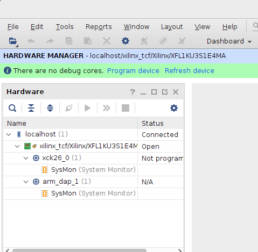Click the SysMon icon under xck26_0
Screen dimensions: 258x252
point(45,170)
